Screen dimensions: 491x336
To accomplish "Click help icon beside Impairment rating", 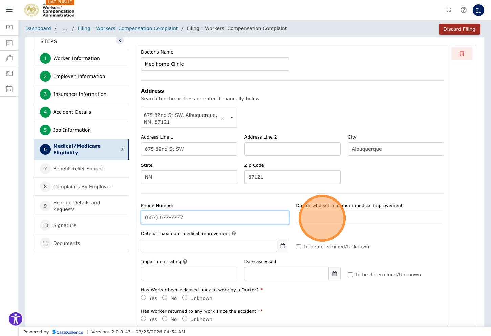I will [185, 261].
